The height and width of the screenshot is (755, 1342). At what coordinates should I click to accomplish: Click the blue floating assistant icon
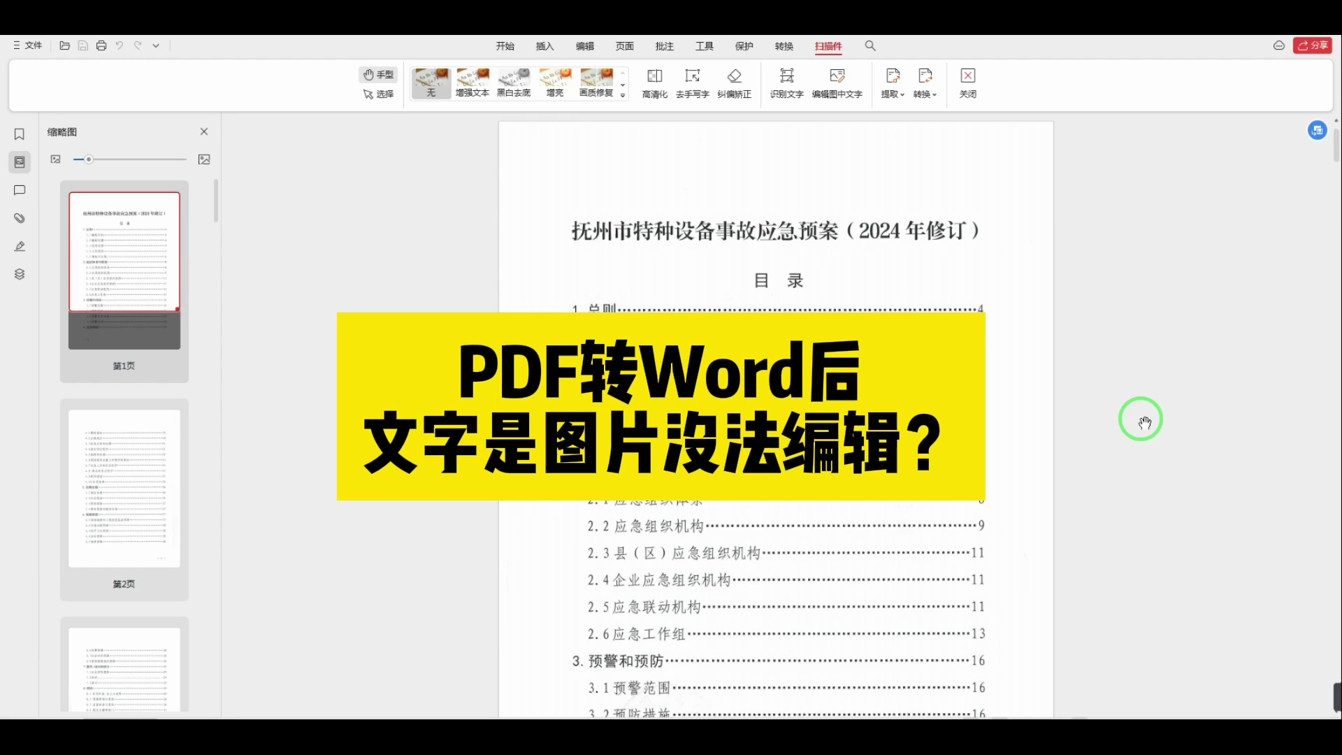tap(1318, 130)
